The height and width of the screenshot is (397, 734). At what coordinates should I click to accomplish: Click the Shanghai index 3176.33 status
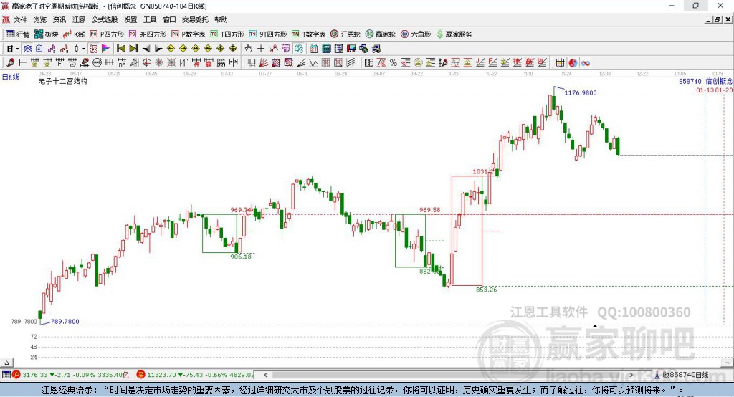(x=70, y=375)
